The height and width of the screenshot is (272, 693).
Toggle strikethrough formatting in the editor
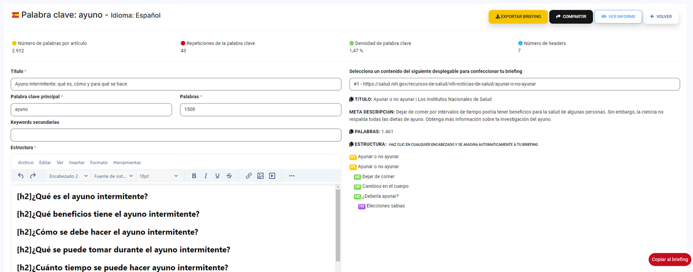(x=229, y=176)
